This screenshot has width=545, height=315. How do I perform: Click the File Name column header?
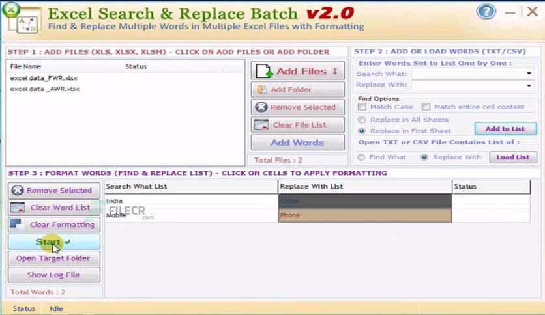point(25,66)
